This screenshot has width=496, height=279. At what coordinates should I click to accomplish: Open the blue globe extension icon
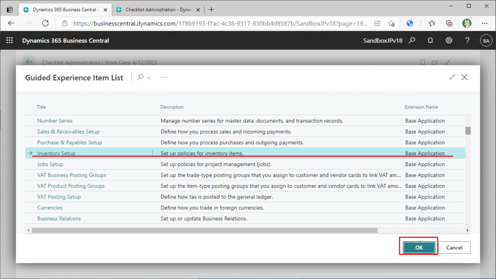(x=410, y=23)
